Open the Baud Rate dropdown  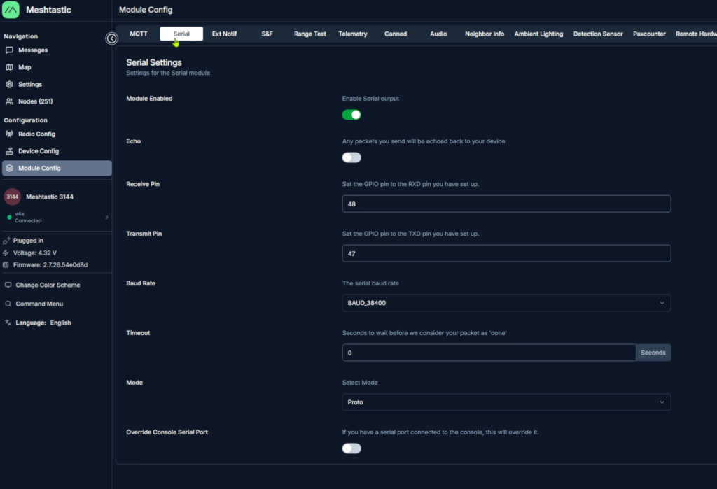click(506, 303)
